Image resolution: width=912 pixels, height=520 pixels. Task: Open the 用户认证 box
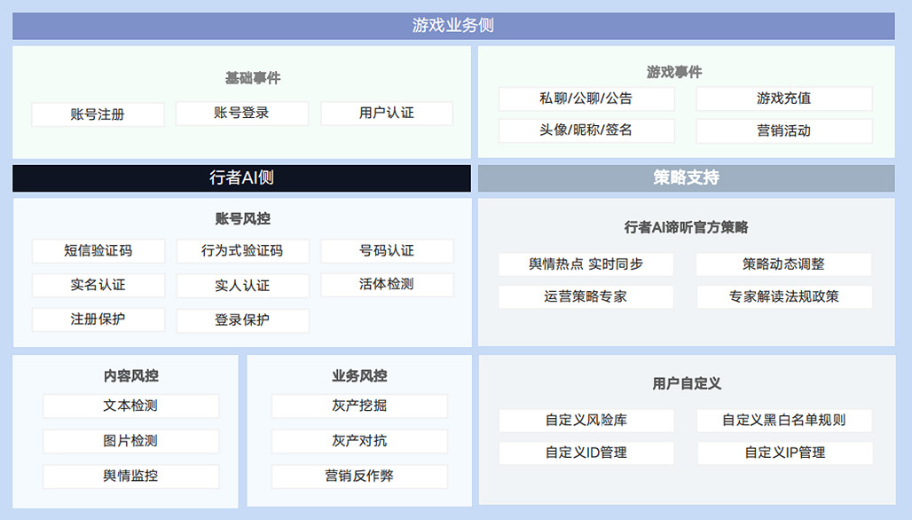coord(386,114)
